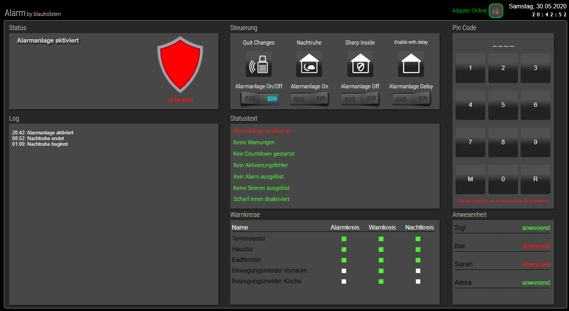Click 'Scharf innen deaktiviert' status line
This screenshot has width=569, height=311.
point(261,199)
